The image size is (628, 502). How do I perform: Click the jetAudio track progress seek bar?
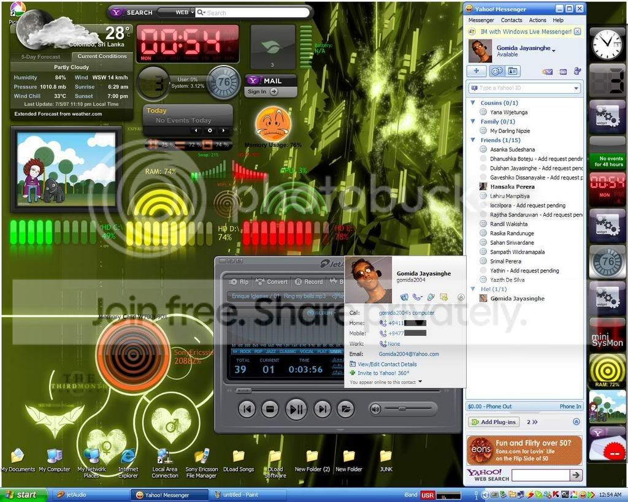[x=339, y=390]
